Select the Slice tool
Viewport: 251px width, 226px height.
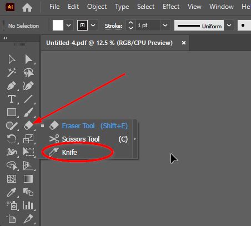[x=28, y=218]
